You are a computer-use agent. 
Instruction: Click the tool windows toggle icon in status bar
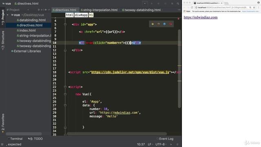(2, 144)
